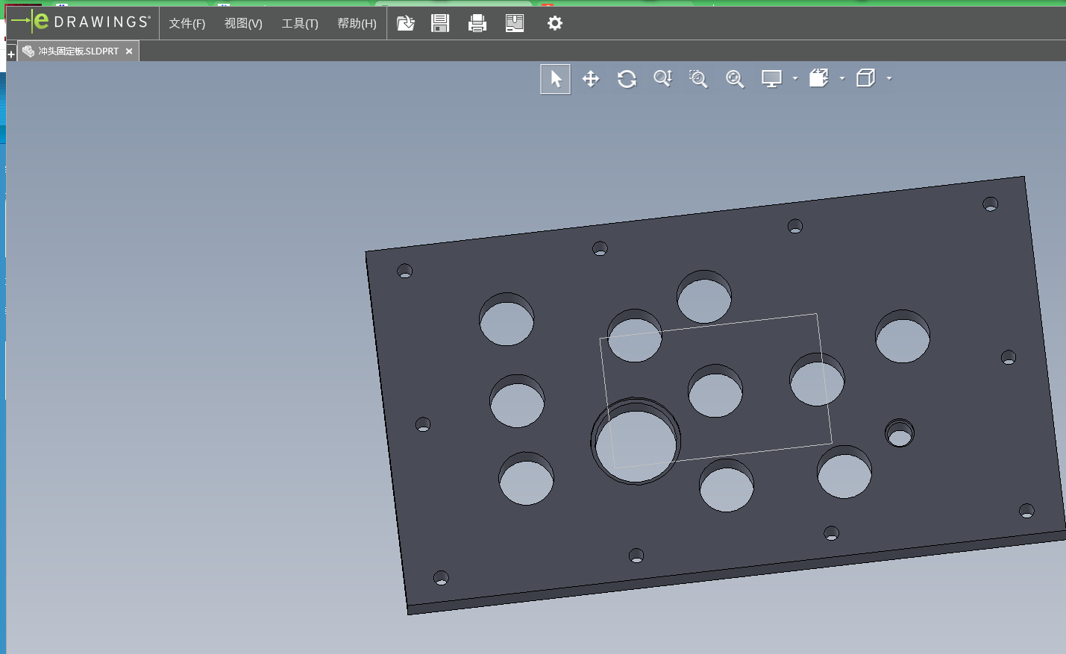1066x654 pixels.
Task: Open the 工具(T) menu
Action: pyautogui.click(x=299, y=24)
